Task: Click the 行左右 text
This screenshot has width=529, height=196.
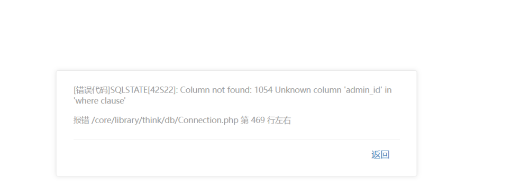Action: [x=279, y=120]
